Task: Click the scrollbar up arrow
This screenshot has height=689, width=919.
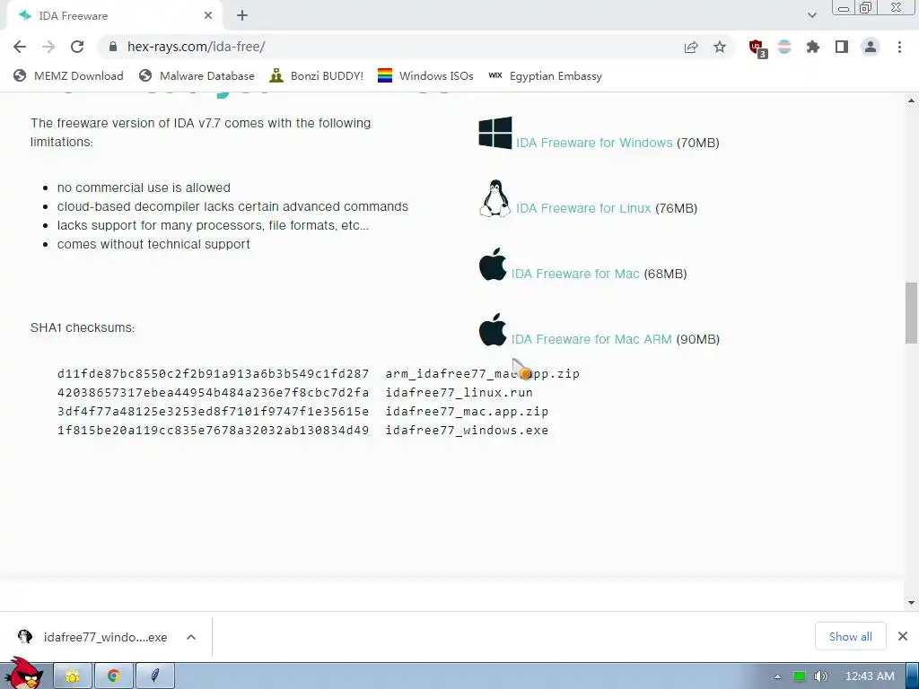Action: tap(911, 100)
